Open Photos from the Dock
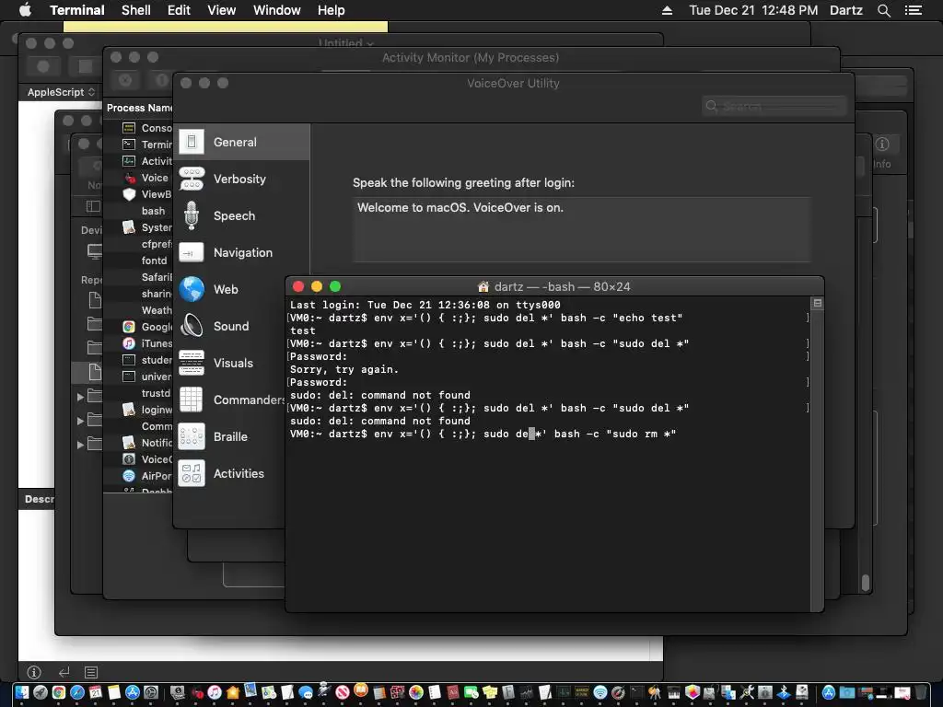The image size is (943, 707). pos(416,692)
